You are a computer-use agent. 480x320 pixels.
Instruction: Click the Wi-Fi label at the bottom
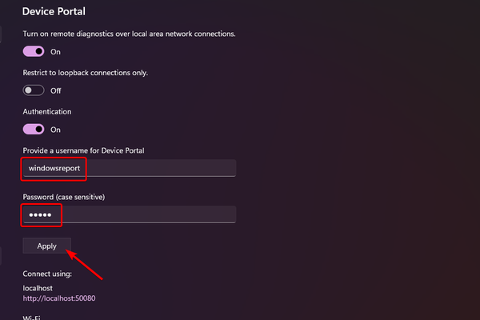(x=32, y=317)
